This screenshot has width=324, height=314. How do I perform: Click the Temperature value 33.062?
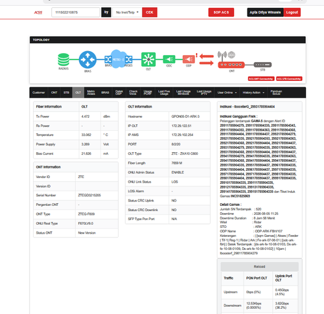pyautogui.click(x=86, y=135)
